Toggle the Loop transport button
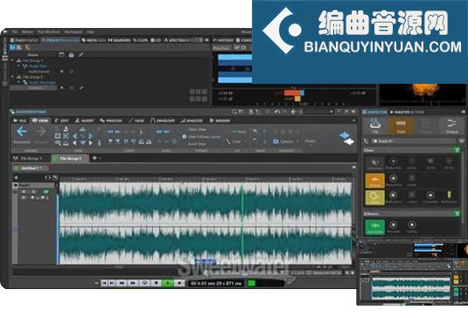This screenshot has height=317, width=468. point(144,283)
